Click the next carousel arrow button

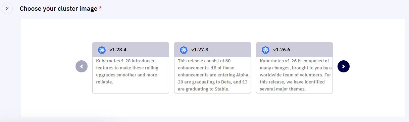point(344,66)
